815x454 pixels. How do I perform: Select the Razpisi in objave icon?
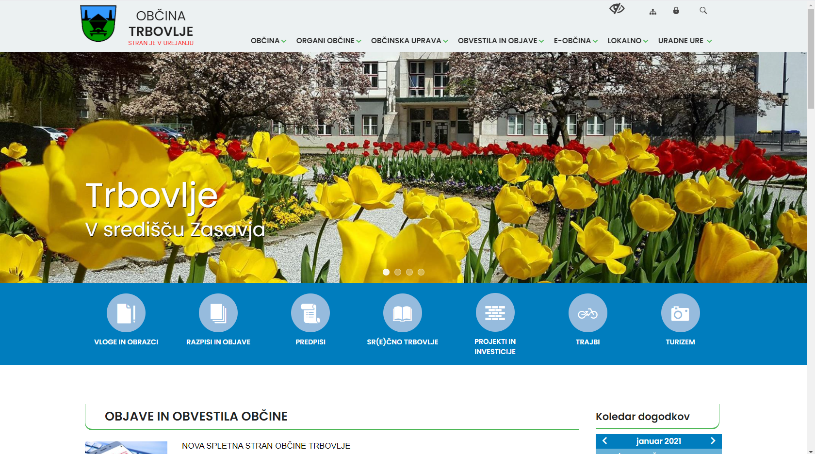(218, 313)
